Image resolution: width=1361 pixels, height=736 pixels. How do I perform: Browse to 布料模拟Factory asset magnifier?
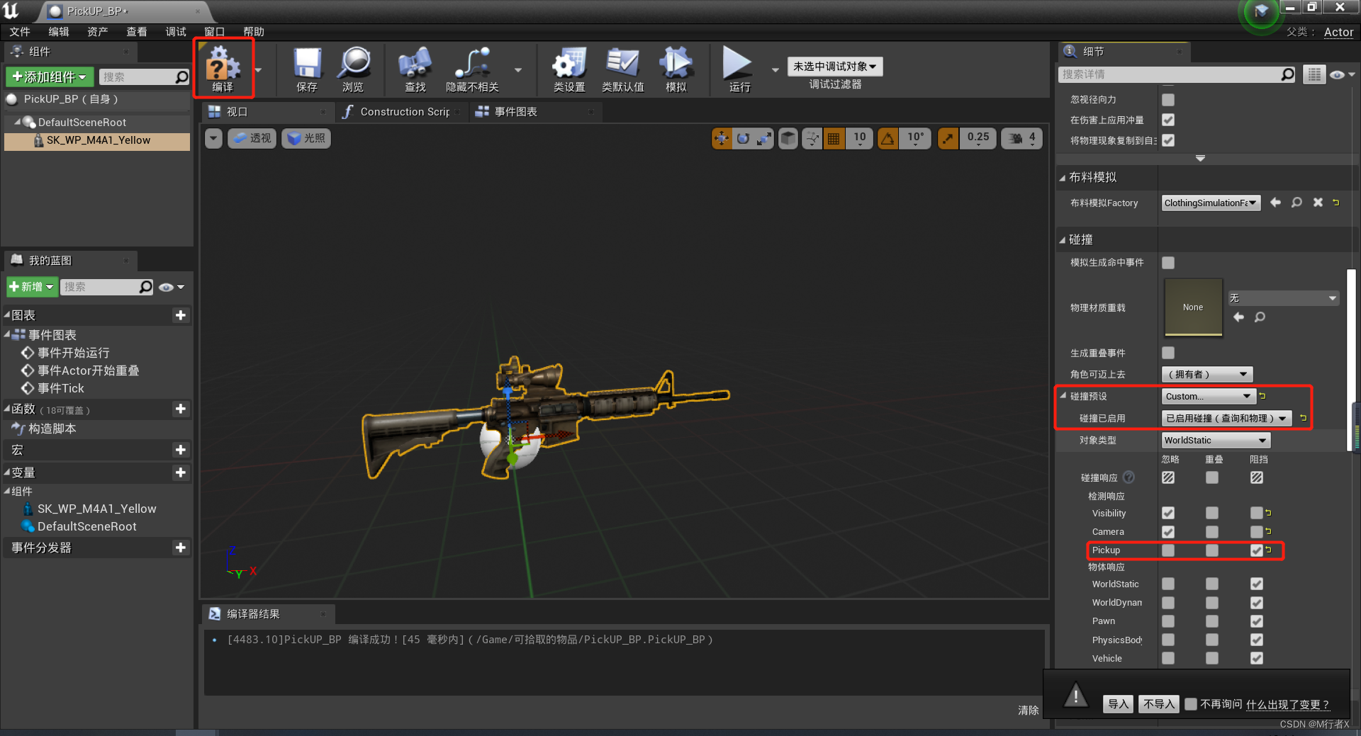tap(1296, 203)
